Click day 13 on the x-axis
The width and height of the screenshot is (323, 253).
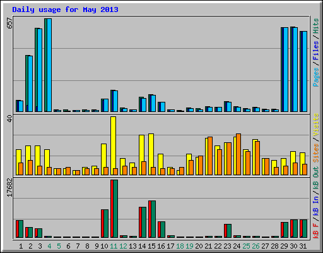tap(132, 246)
